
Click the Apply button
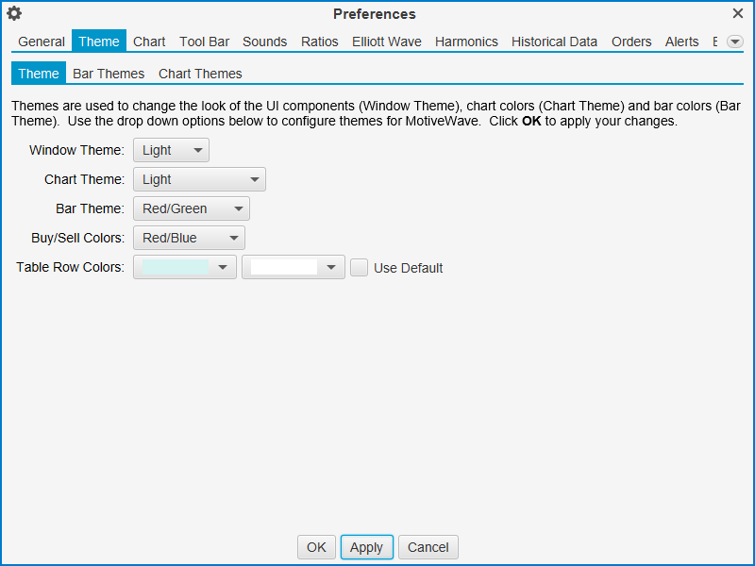pyautogui.click(x=366, y=547)
